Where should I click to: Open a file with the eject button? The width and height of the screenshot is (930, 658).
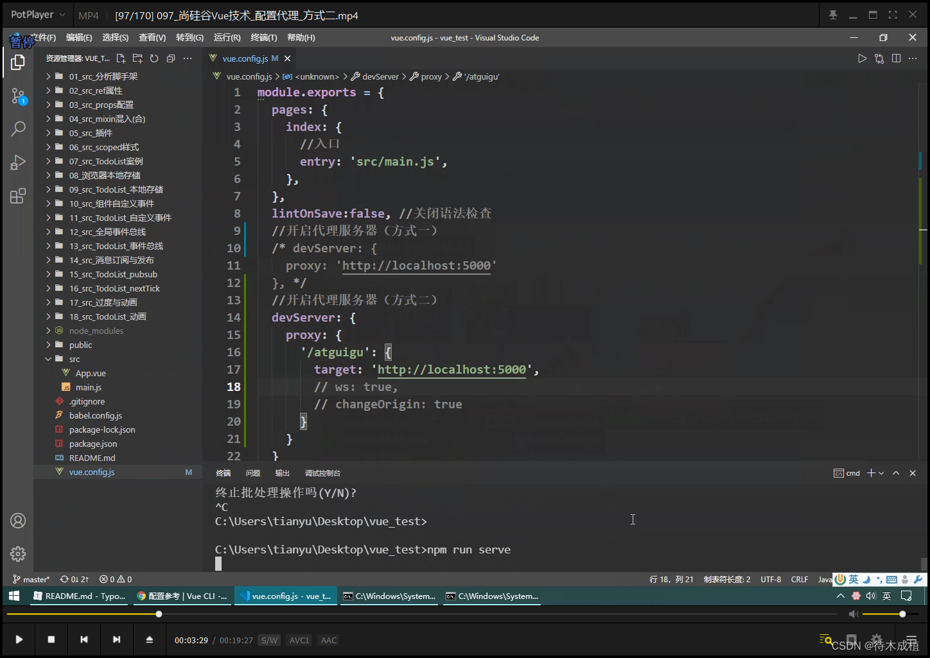[149, 639]
